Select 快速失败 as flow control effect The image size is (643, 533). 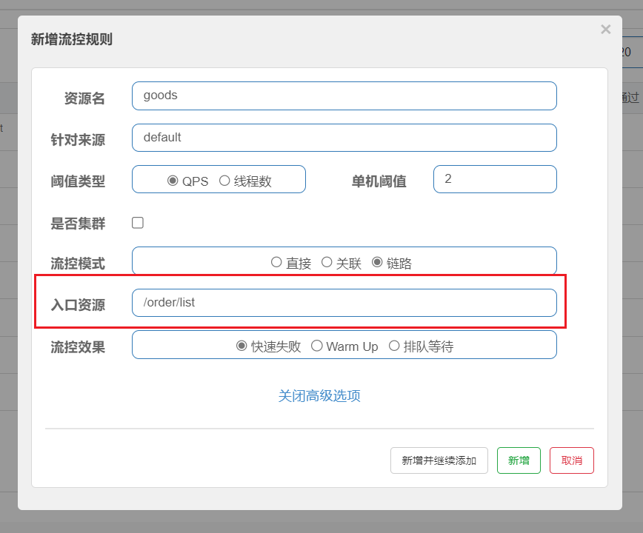(241, 346)
